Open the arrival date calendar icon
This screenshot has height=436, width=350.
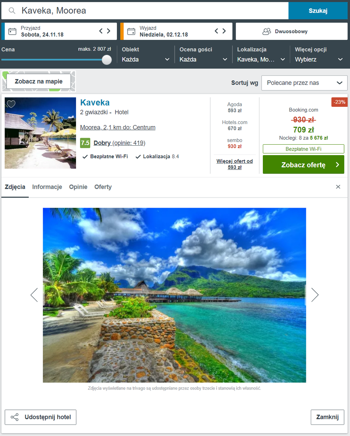pos(12,32)
